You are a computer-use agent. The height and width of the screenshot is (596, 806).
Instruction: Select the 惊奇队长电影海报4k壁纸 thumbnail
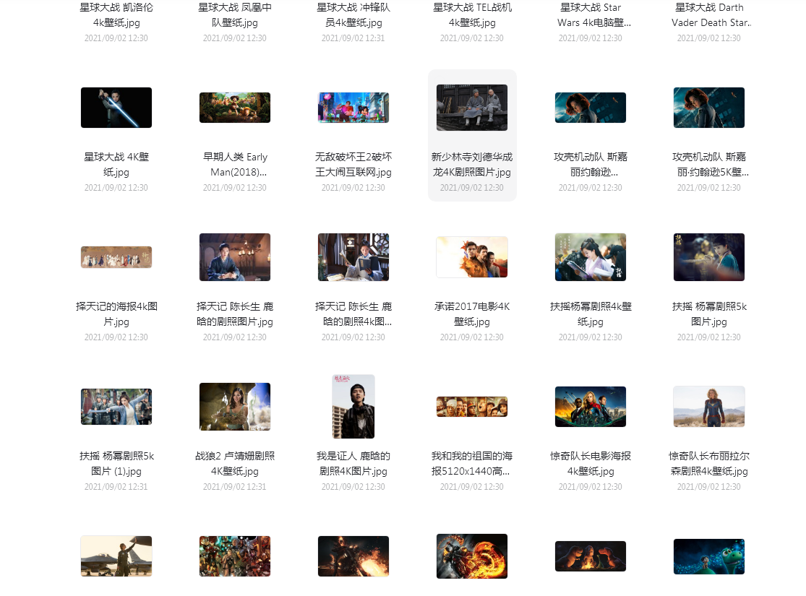pyautogui.click(x=591, y=407)
